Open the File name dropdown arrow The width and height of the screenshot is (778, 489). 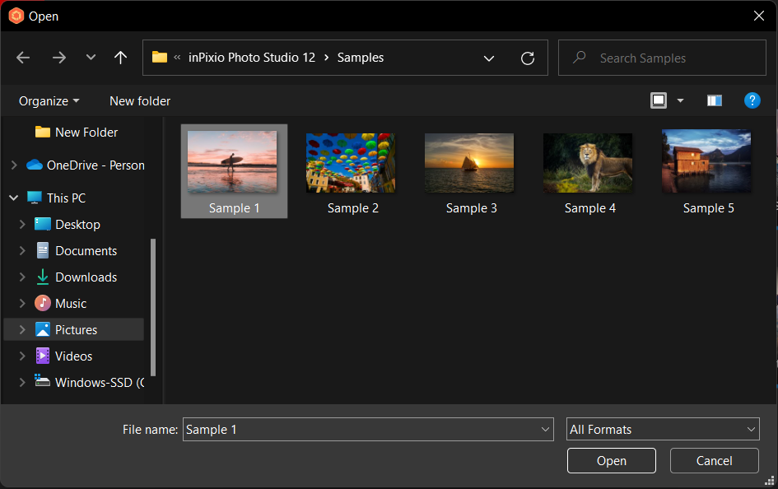(545, 430)
